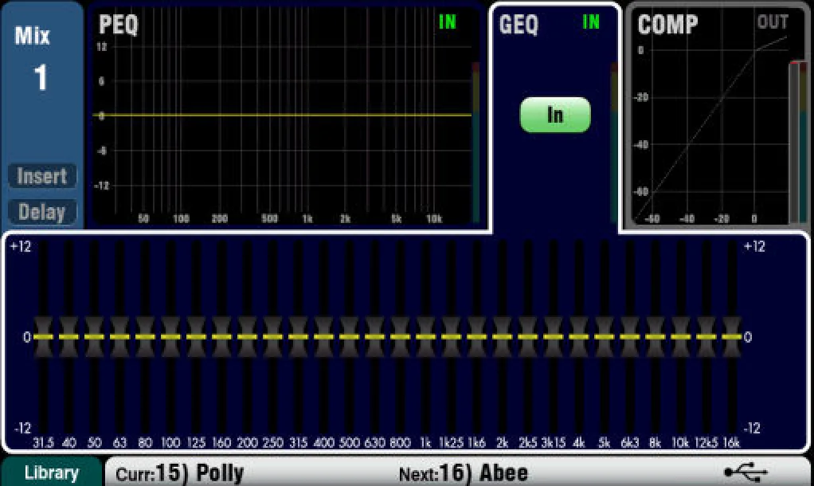Screen dimensions: 814x486
Task: Click current scene 'Curr:15) Polly'
Action: click(180, 473)
